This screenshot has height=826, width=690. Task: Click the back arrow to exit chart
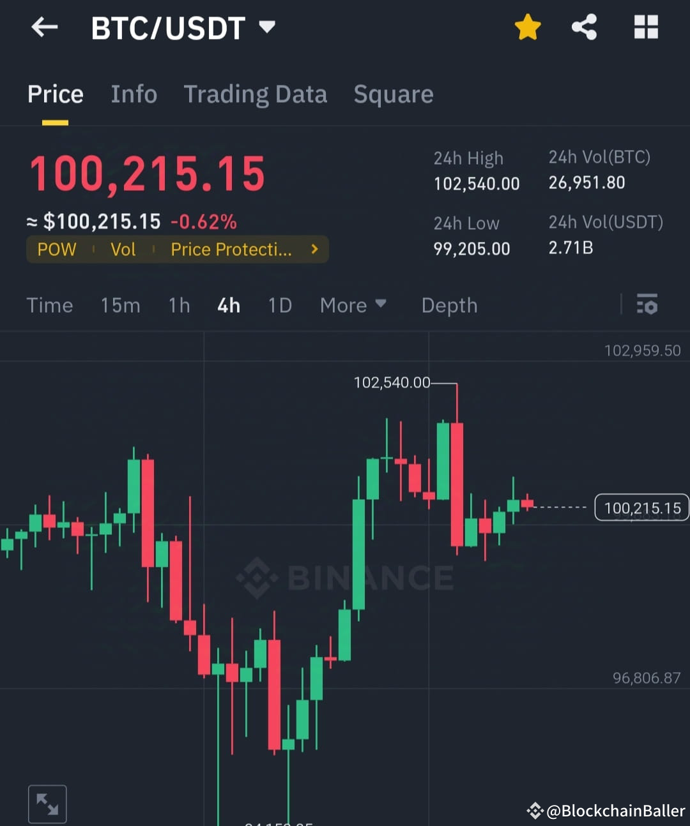[x=43, y=27]
